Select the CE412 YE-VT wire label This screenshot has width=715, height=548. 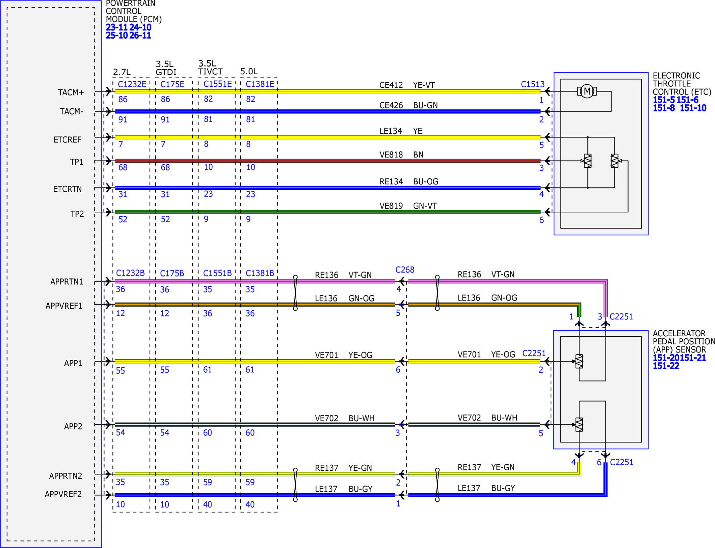click(x=407, y=85)
